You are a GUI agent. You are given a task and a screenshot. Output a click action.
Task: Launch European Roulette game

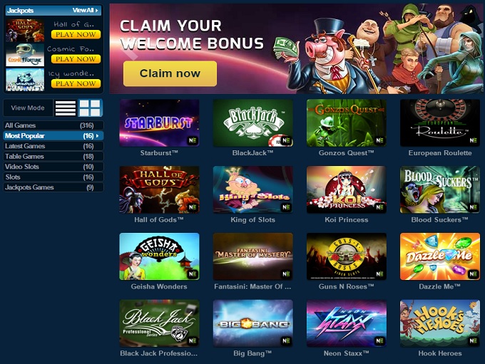(440, 123)
